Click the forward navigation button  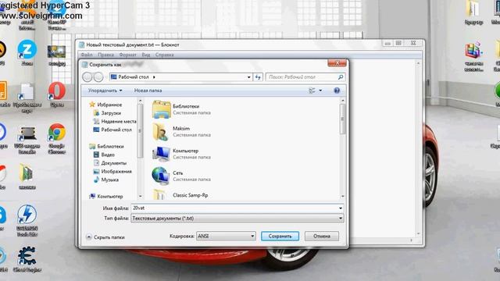[x=98, y=76]
